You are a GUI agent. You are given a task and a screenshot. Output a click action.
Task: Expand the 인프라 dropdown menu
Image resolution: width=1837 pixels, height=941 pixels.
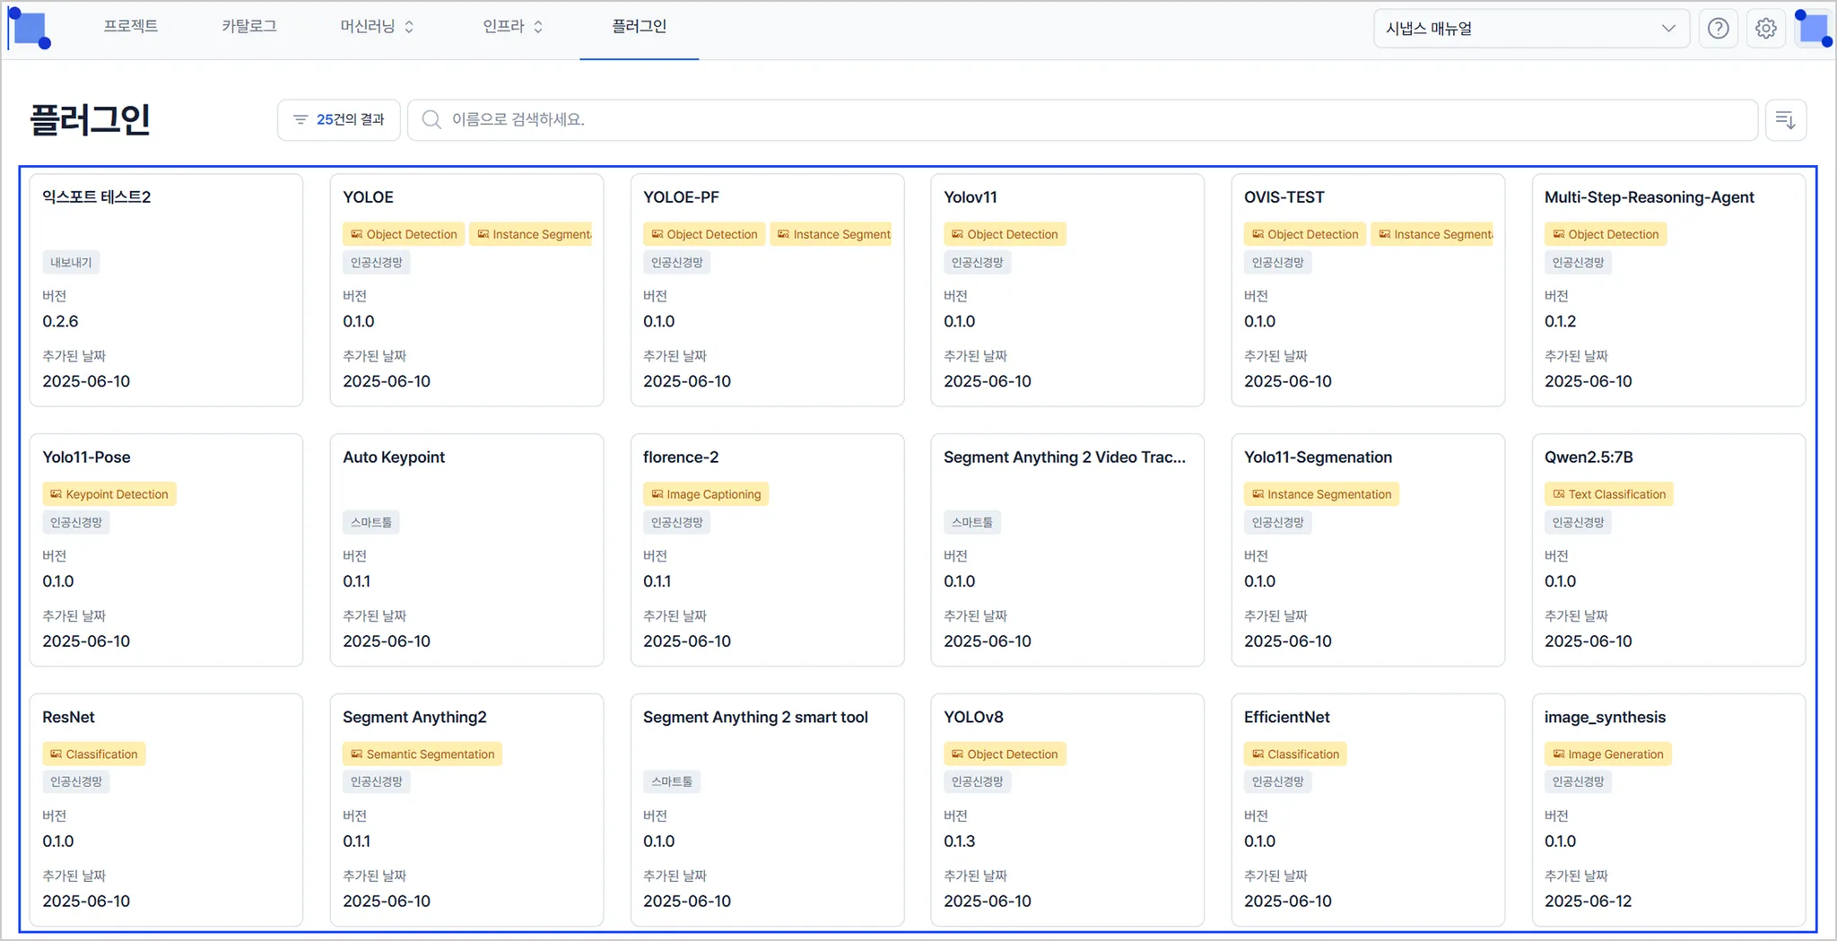[512, 27]
